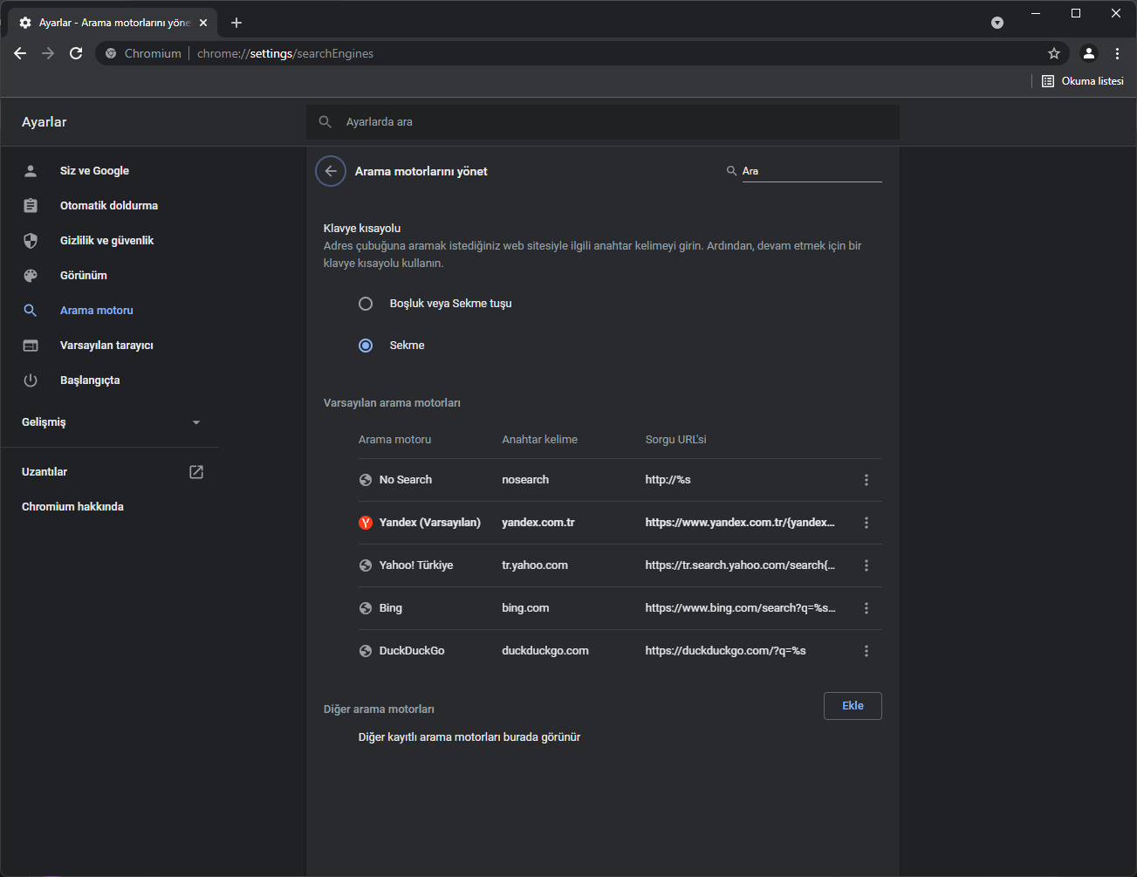
Task: Expand the Gelişmiş section
Action: (111, 422)
